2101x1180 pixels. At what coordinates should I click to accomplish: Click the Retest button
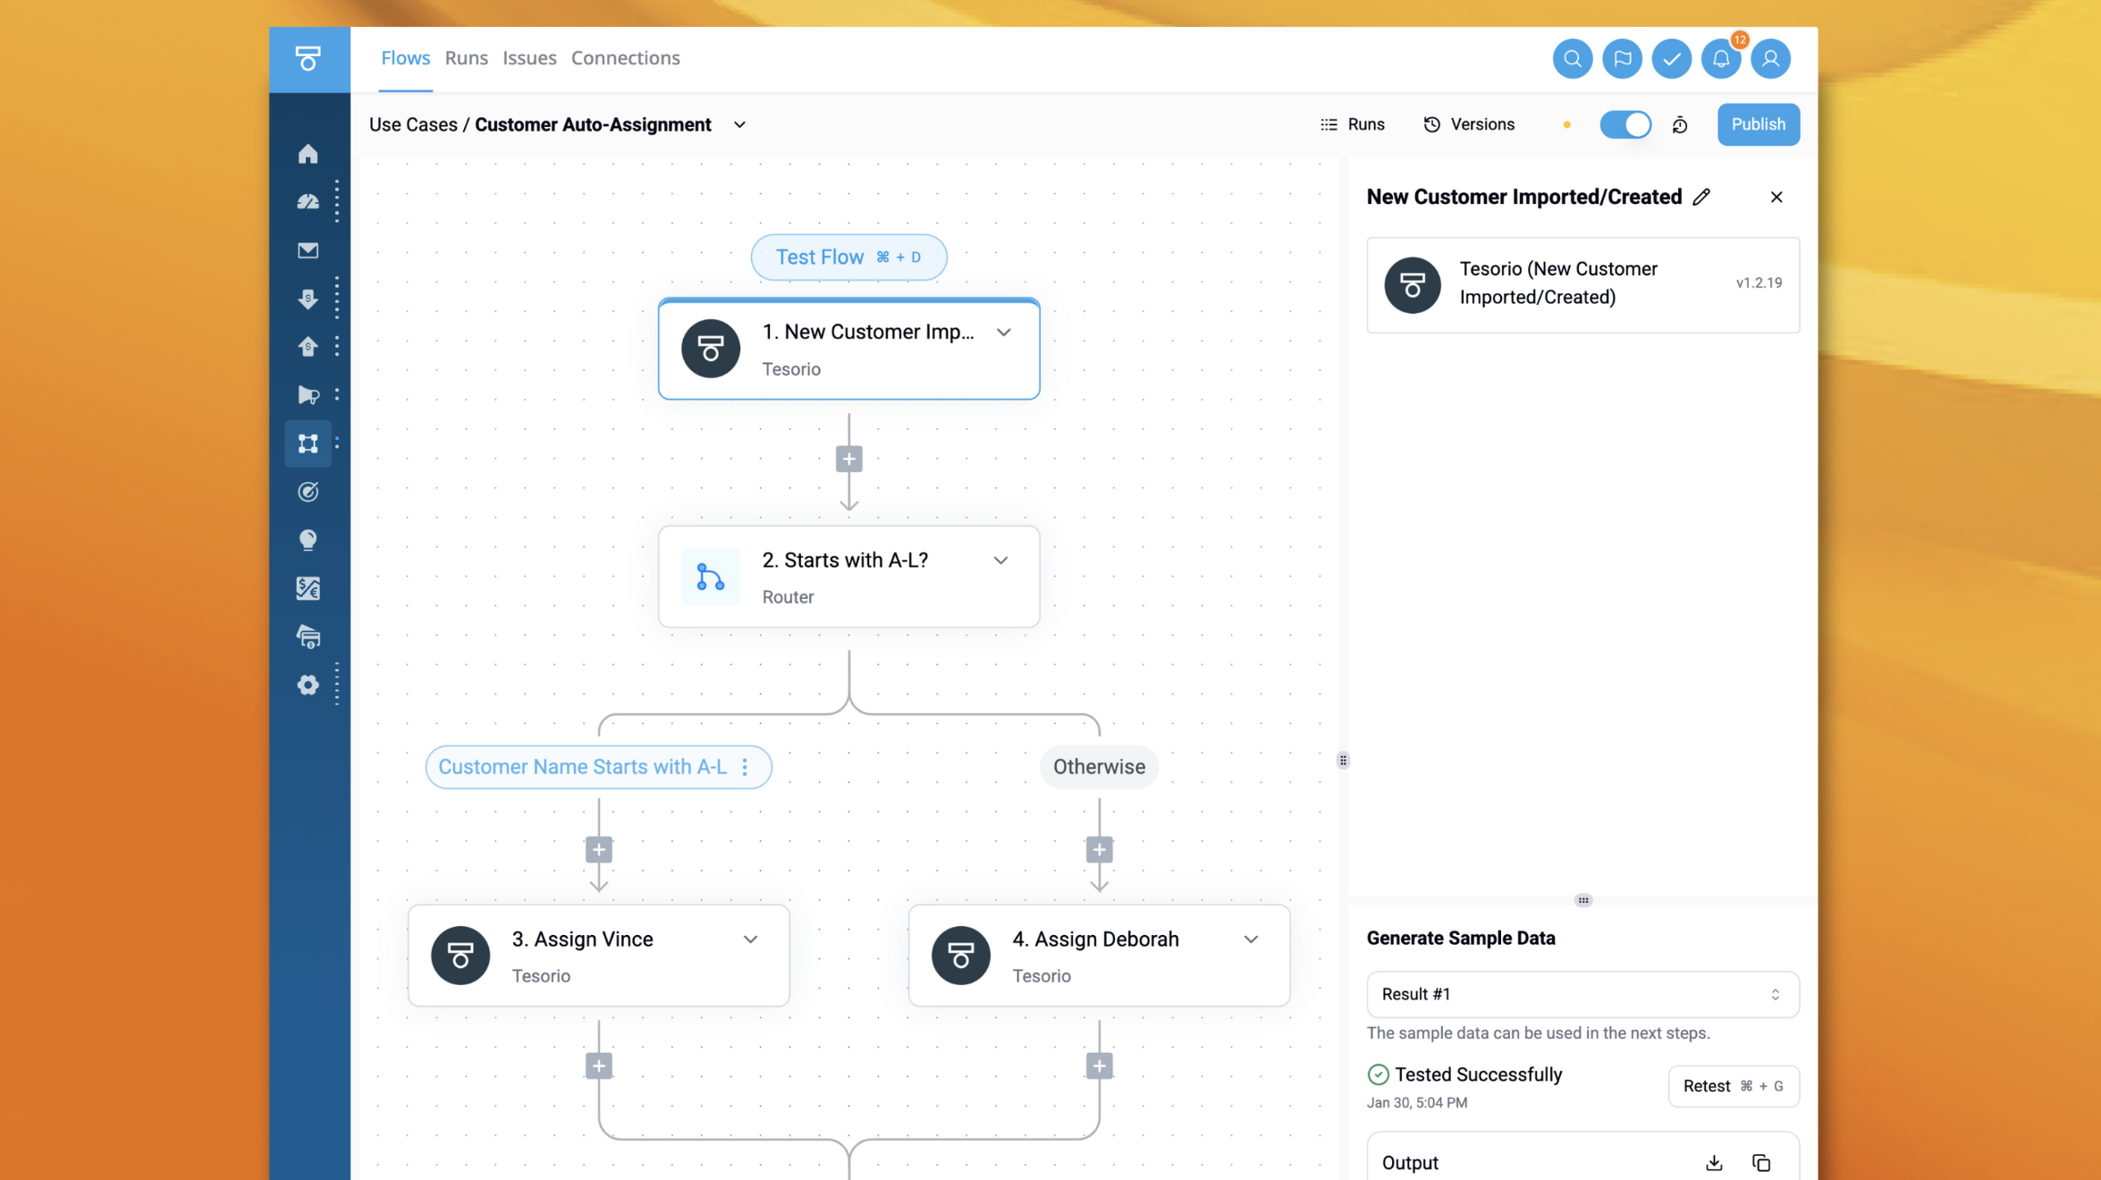click(x=1733, y=1086)
